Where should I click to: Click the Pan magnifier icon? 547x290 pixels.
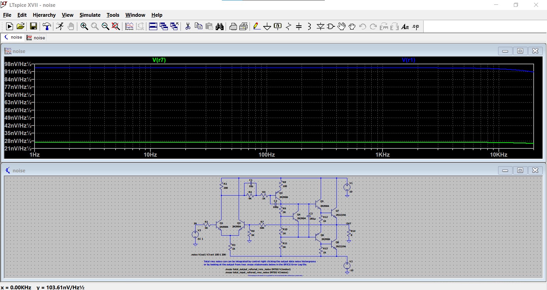(x=95, y=26)
